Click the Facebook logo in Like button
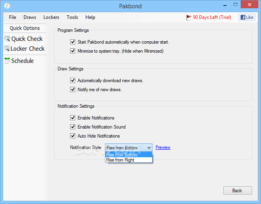The height and width of the screenshot is (204, 261). (x=243, y=17)
